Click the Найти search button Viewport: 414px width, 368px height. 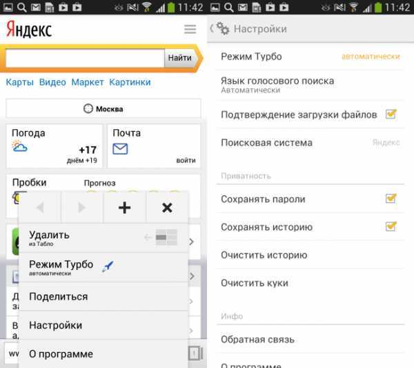click(180, 58)
